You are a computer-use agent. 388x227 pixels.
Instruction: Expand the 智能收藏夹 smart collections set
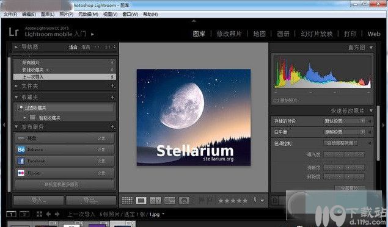click(24, 118)
